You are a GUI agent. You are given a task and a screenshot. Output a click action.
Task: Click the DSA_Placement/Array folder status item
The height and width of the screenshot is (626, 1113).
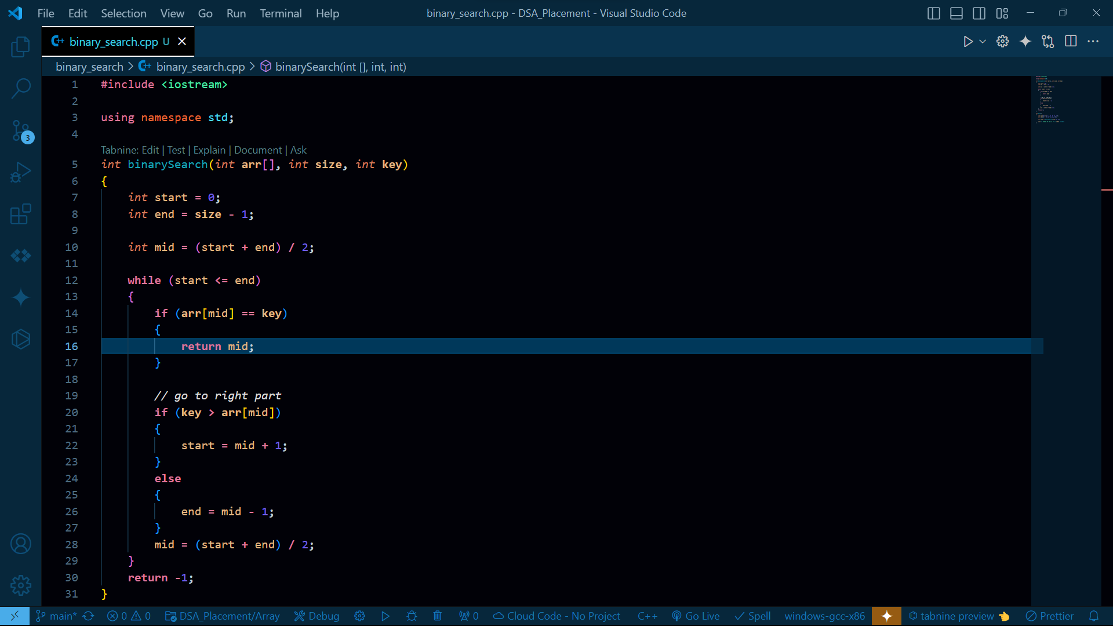click(223, 616)
